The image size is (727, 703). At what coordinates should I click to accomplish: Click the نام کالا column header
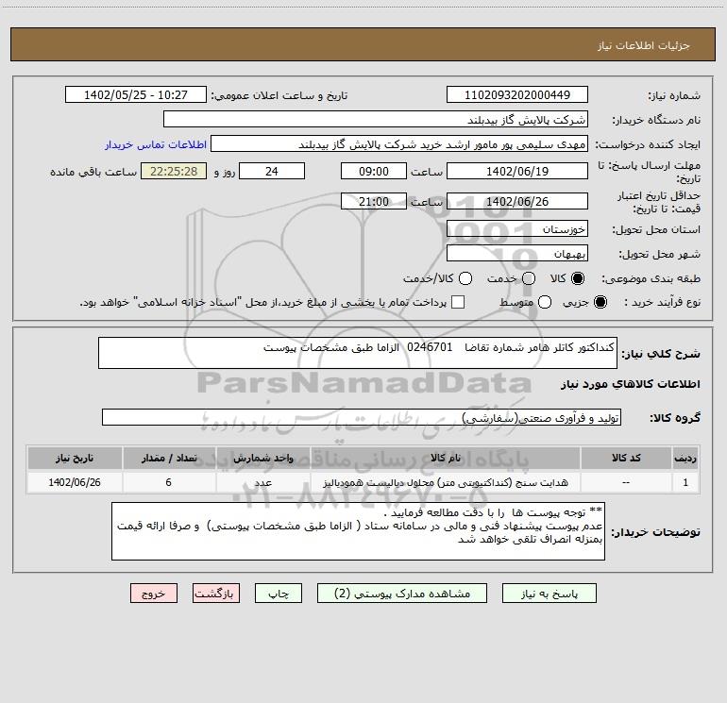pyautogui.click(x=445, y=458)
